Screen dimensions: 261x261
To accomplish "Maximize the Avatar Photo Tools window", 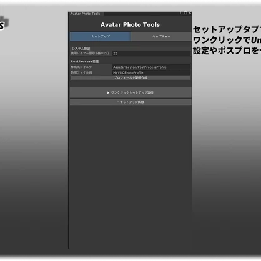I will tap(185, 13).
